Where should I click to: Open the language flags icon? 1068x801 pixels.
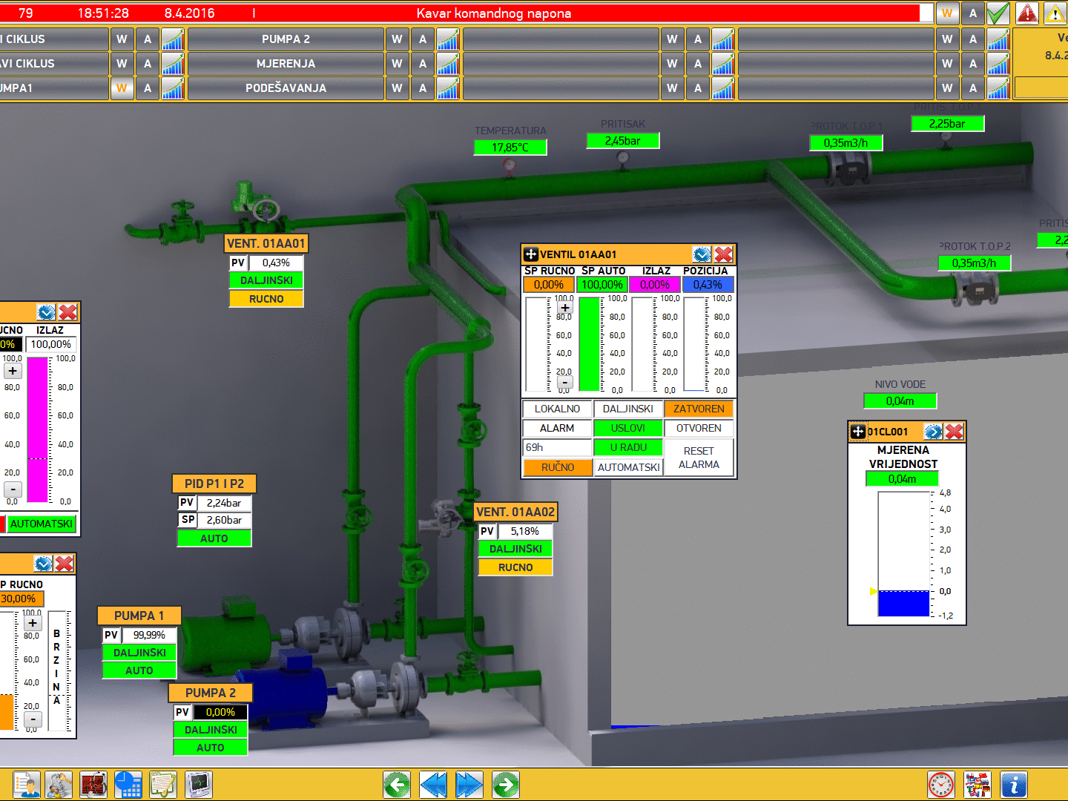point(977,785)
